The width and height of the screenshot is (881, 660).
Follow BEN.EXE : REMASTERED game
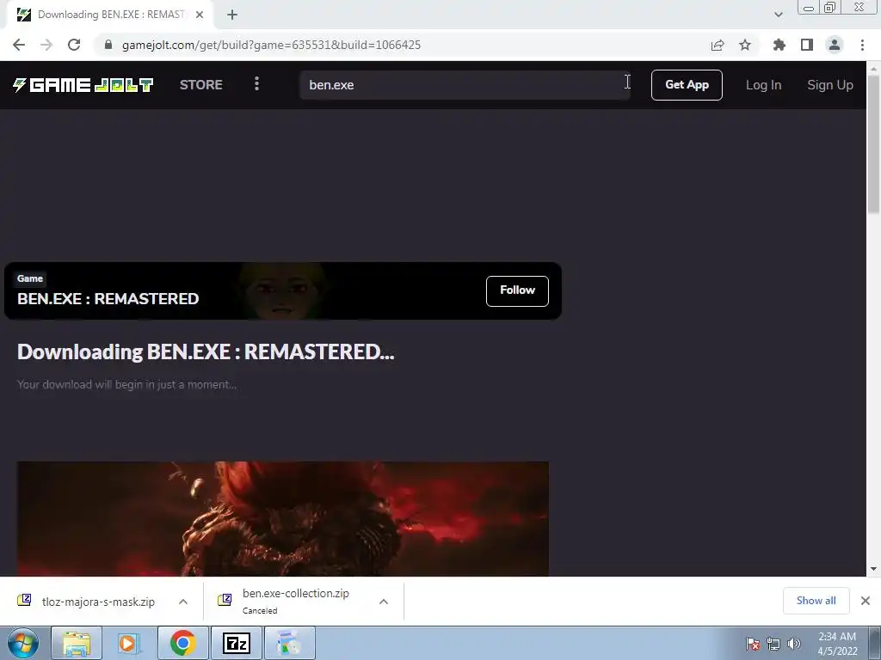(517, 290)
